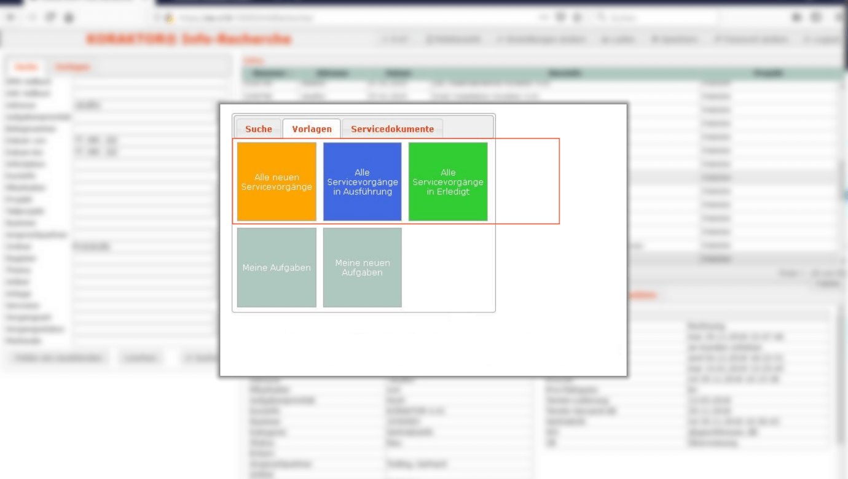Reload the page with browser refresh icon
This screenshot has height=479, width=848.
[x=50, y=17]
